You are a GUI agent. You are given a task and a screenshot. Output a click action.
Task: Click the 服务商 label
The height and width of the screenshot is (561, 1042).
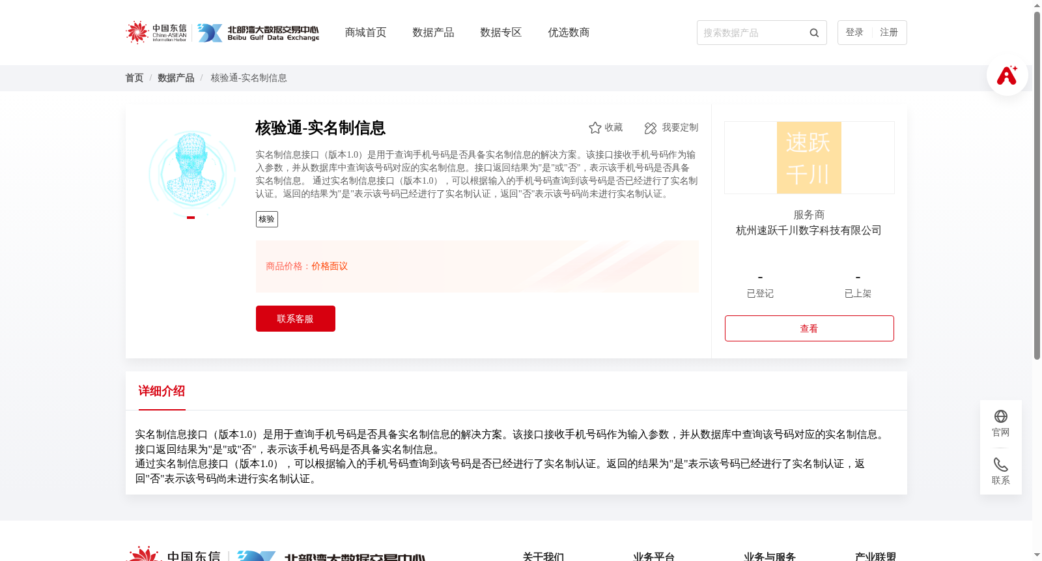click(x=809, y=215)
